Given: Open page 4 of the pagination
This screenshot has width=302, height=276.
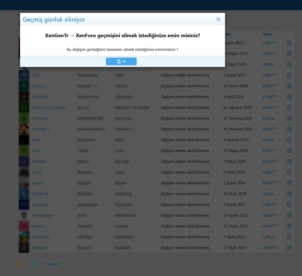Looking at the screenshot, I should pyautogui.click(x=40, y=264).
